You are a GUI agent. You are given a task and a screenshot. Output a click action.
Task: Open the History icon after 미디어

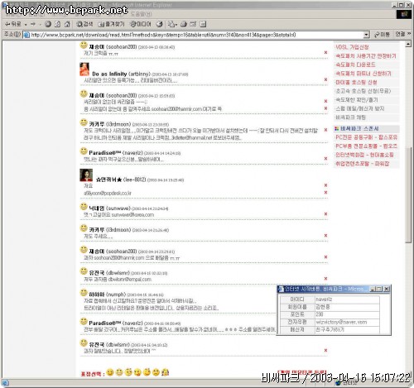pos(159,24)
